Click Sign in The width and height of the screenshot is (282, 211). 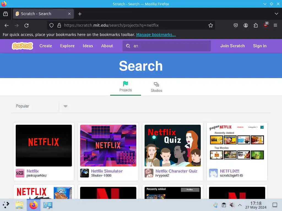[260, 46]
